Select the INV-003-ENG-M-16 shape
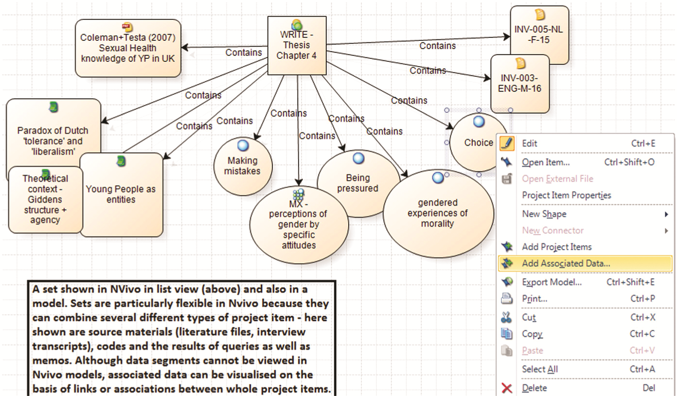This screenshot has height=396, width=677. tap(519, 84)
